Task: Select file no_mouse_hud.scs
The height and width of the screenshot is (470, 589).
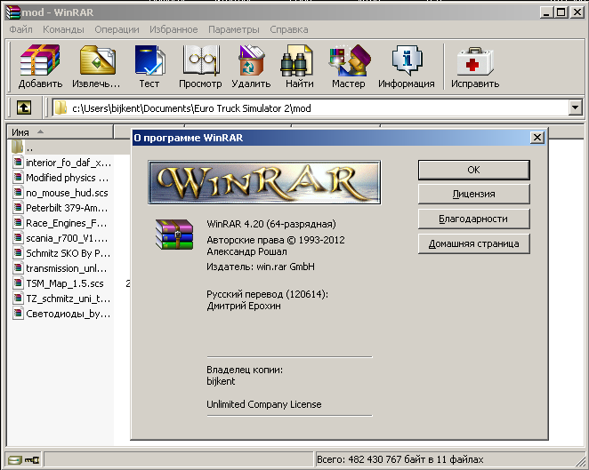Action: [61, 193]
